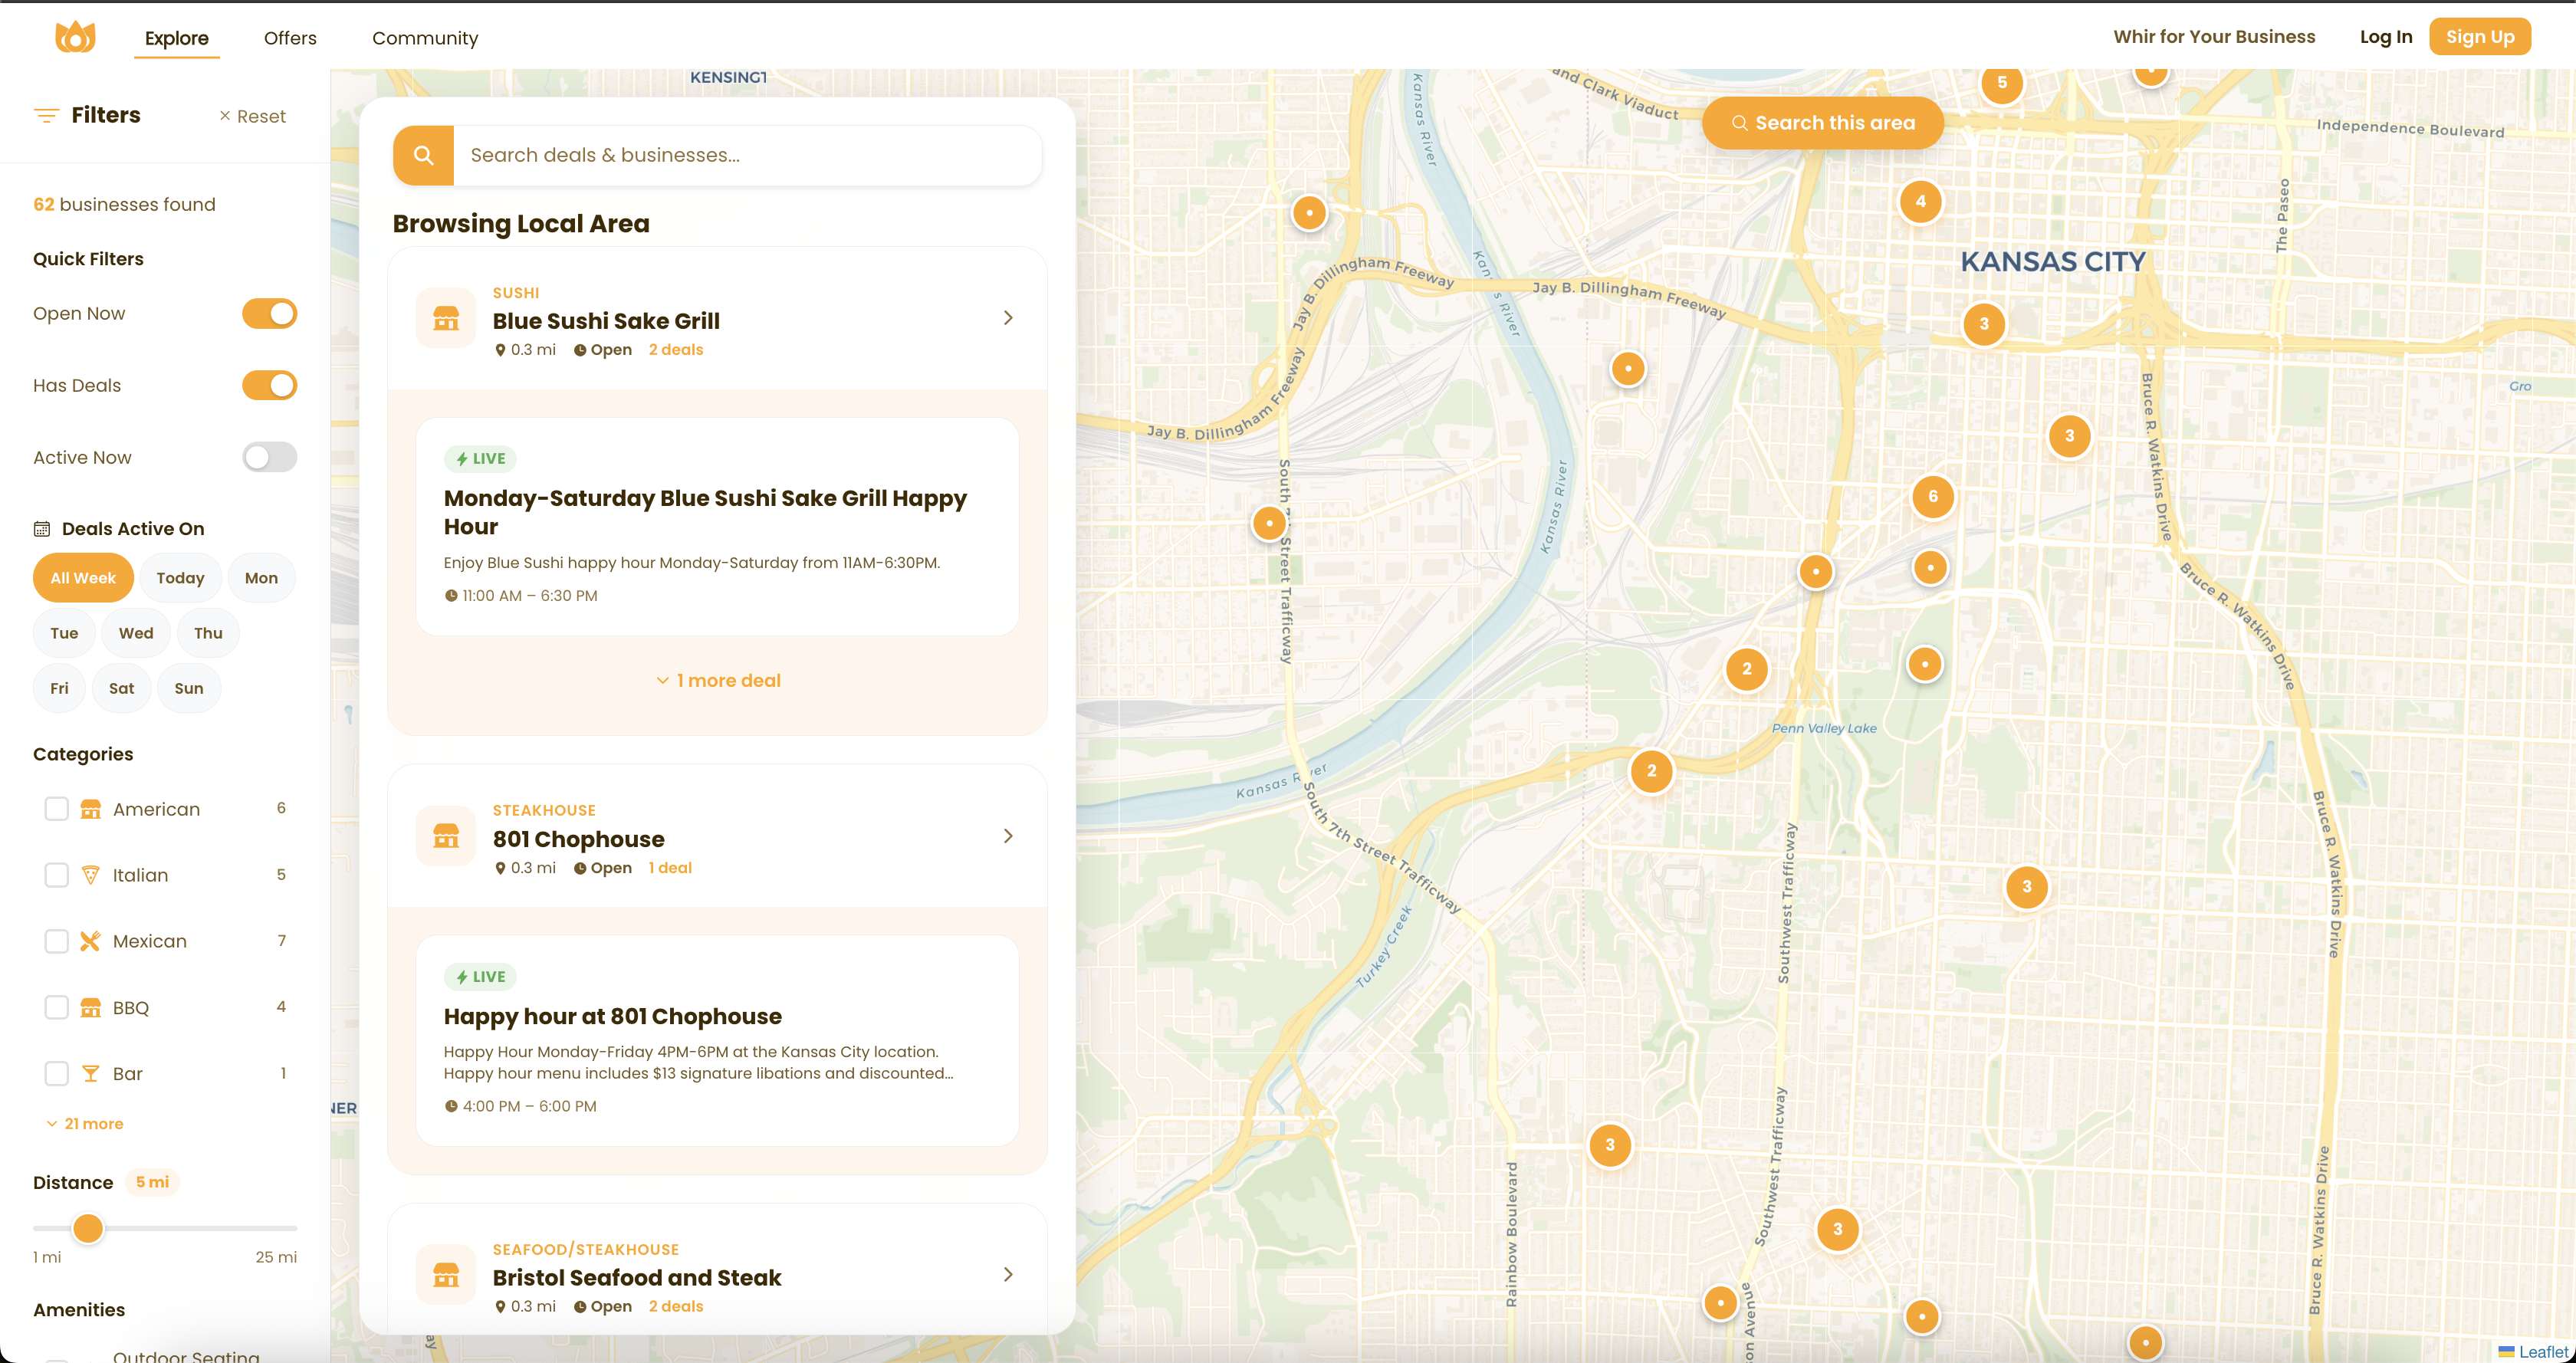Image resolution: width=2576 pixels, height=1363 pixels.
Task: Select the Sat day filter
Action: pyautogui.click(x=121, y=688)
